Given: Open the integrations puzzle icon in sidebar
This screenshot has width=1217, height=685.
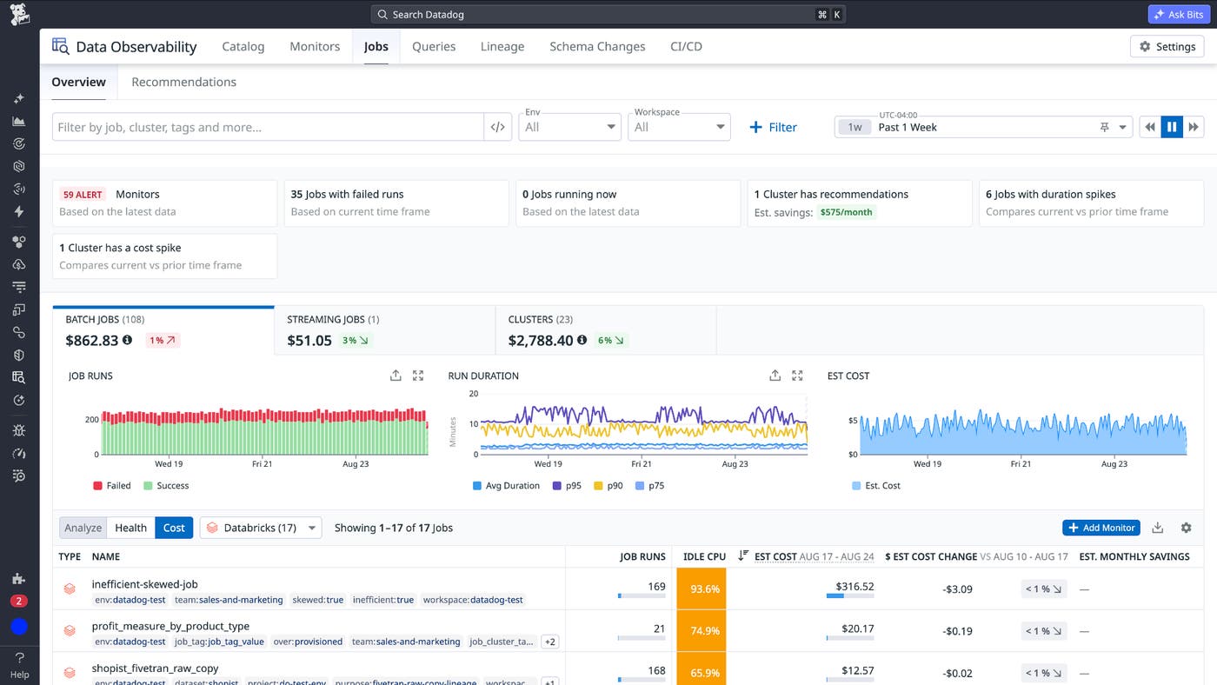Looking at the screenshot, I should click(x=19, y=579).
